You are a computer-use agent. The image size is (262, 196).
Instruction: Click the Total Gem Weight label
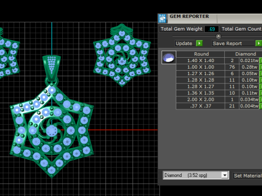pos(181,29)
